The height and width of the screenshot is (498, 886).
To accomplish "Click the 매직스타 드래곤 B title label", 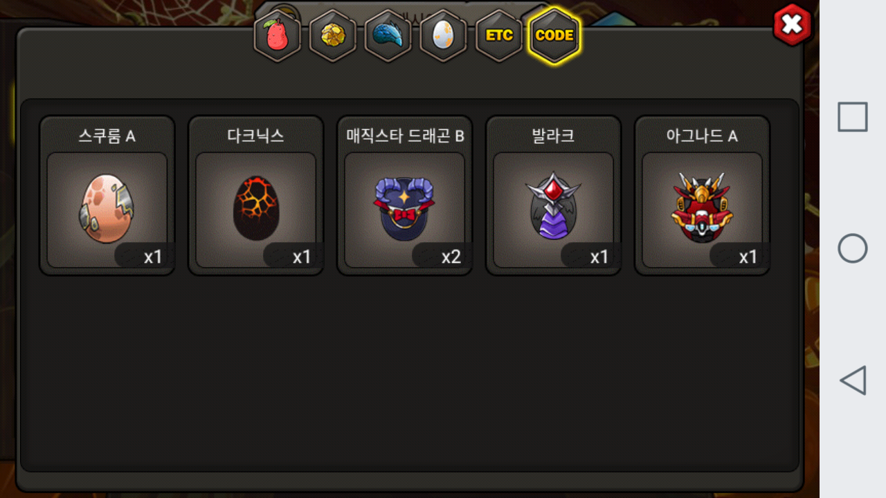I will [405, 136].
